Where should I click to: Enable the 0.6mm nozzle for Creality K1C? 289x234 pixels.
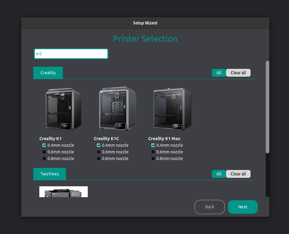click(x=98, y=152)
